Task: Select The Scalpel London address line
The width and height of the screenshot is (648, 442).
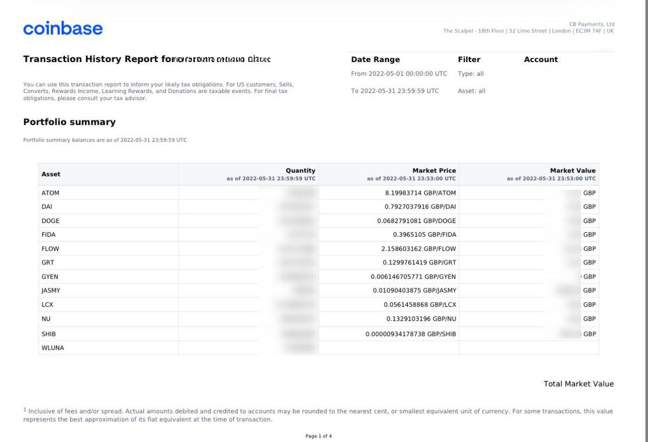Action: coord(529,31)
